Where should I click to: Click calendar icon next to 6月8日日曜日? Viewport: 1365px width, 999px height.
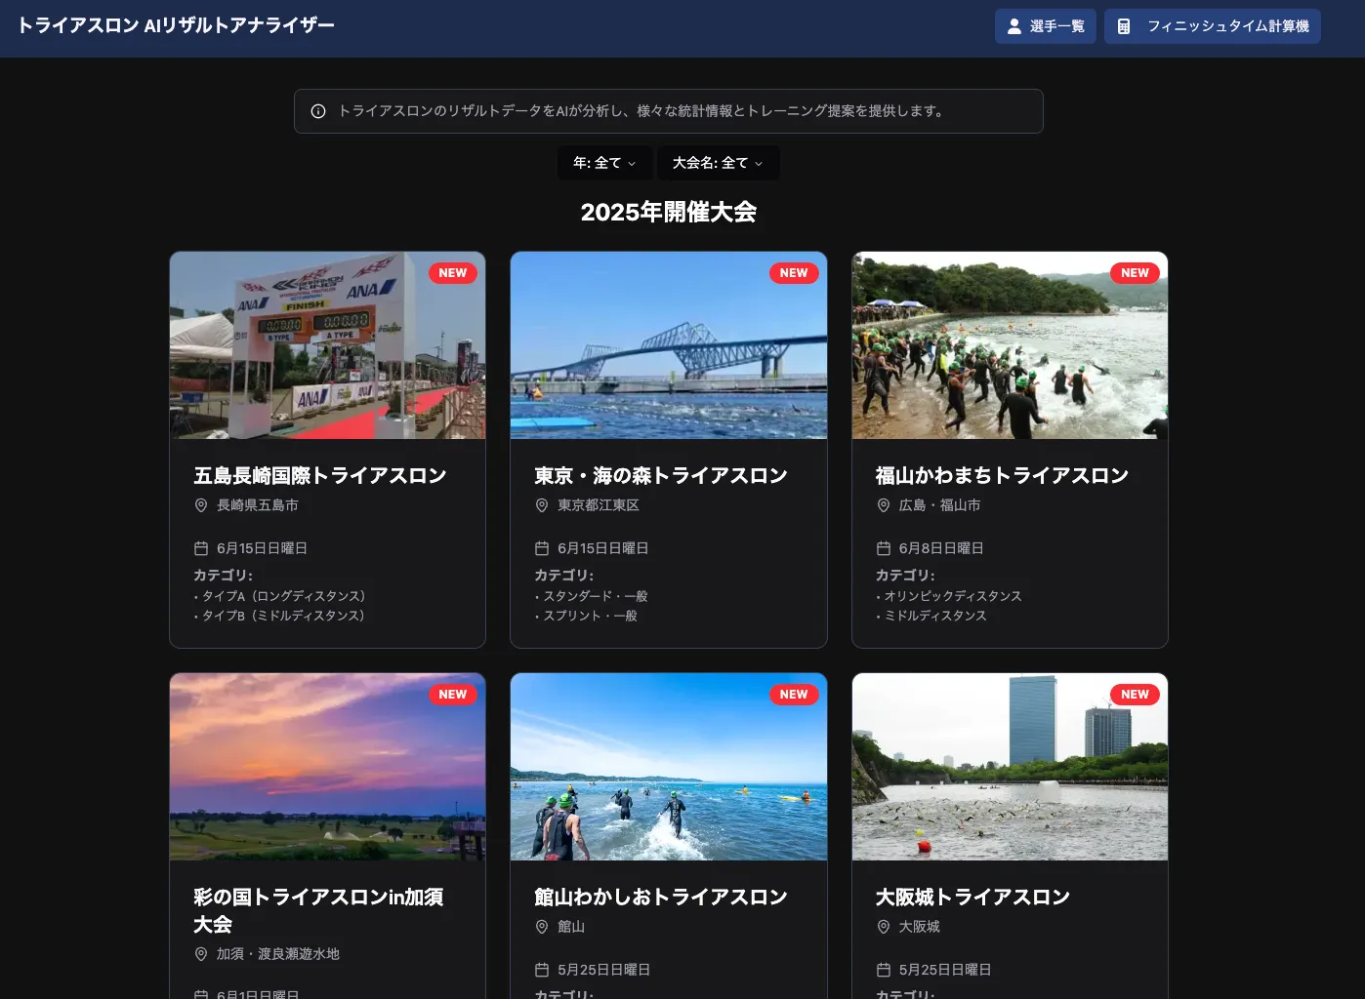884,548
